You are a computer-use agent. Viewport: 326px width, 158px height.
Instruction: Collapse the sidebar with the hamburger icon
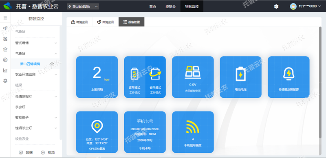[5, 18]
